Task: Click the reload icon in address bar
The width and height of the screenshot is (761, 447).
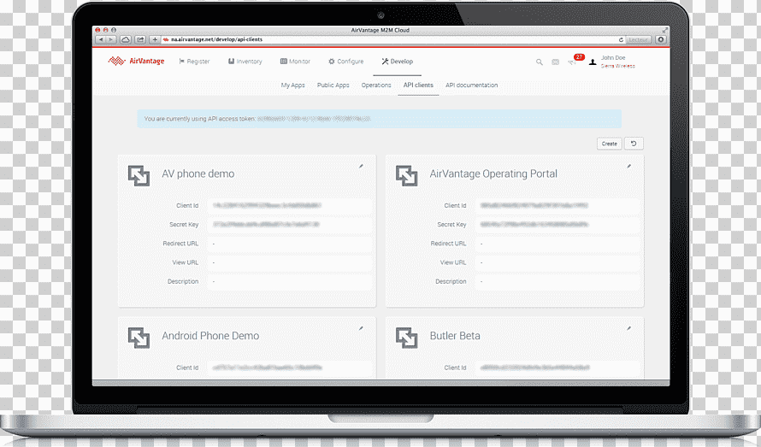Action: click(x=621, y=40)
